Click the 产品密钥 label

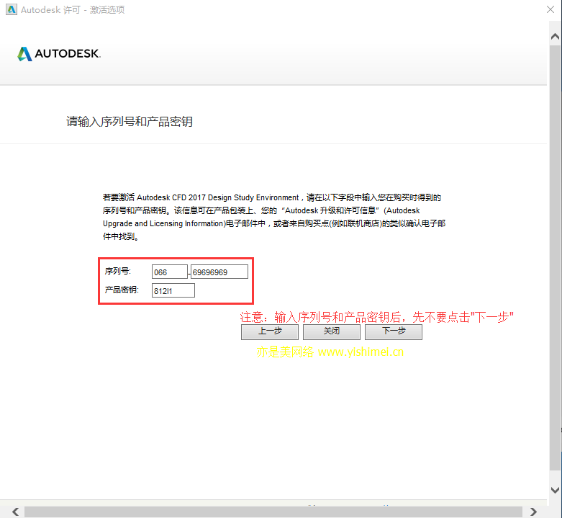click(x=122, y=290)
